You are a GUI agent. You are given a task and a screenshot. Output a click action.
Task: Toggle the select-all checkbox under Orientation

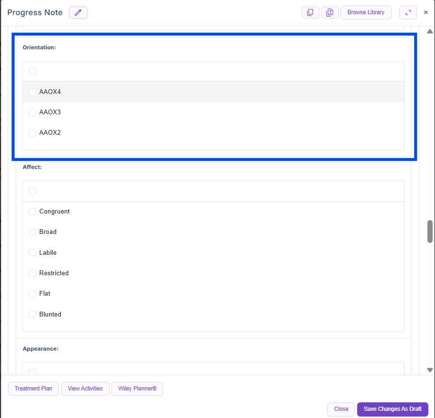click(33, 72)
